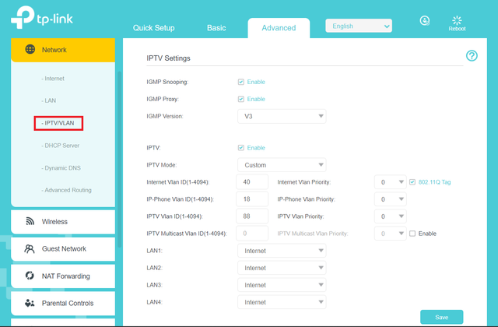Open the Advanced Routing submenu item
This screenshot has width=498, height=327.
pyautogui.click(x=66, y=190)
